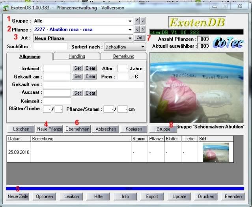Open the Lexikon button in bottom bar
252x207 pixels.
[71, 196]
